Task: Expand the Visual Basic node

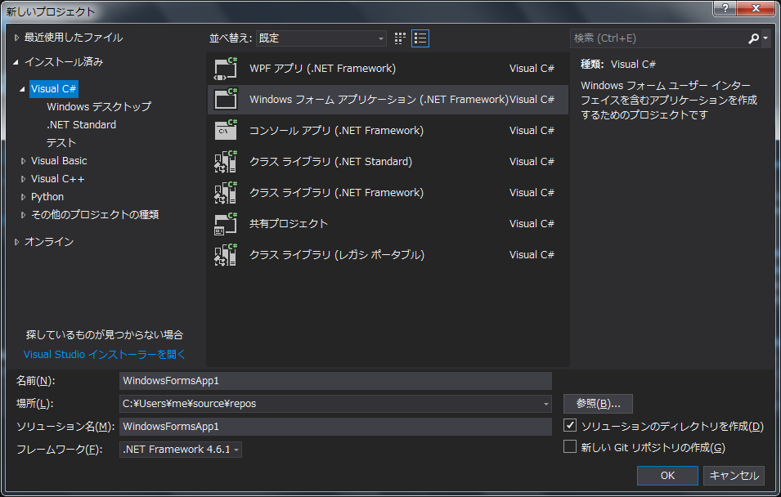Action: pos(23,161)
